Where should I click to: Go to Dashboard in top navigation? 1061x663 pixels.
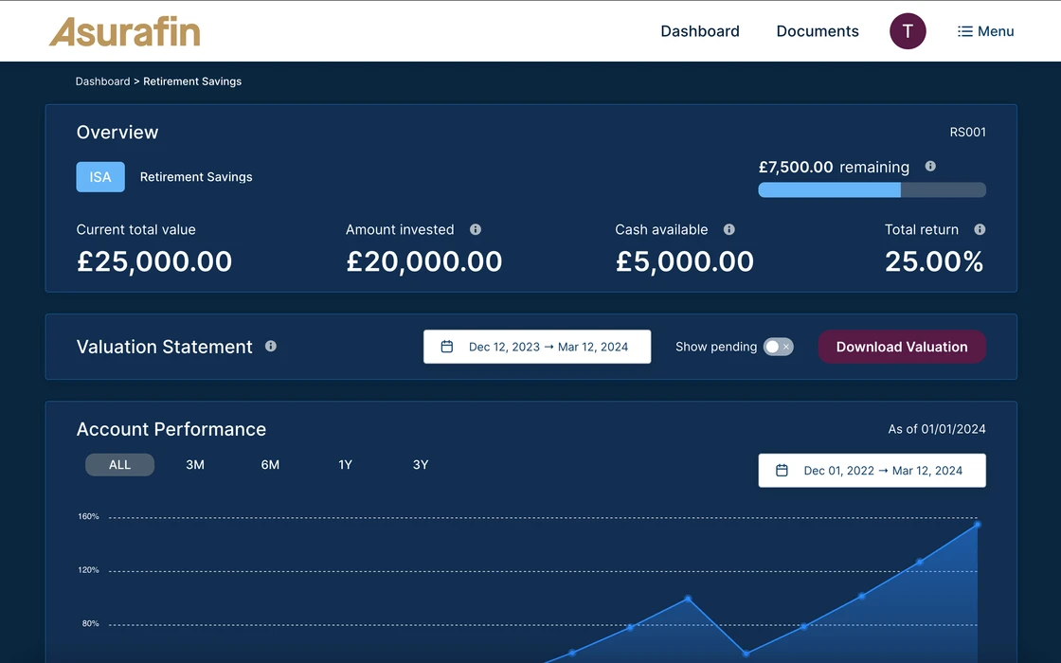pyautogui.click(x=700, y=31)
